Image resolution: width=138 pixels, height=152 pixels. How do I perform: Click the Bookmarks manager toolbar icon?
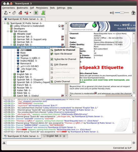point(14,13)
